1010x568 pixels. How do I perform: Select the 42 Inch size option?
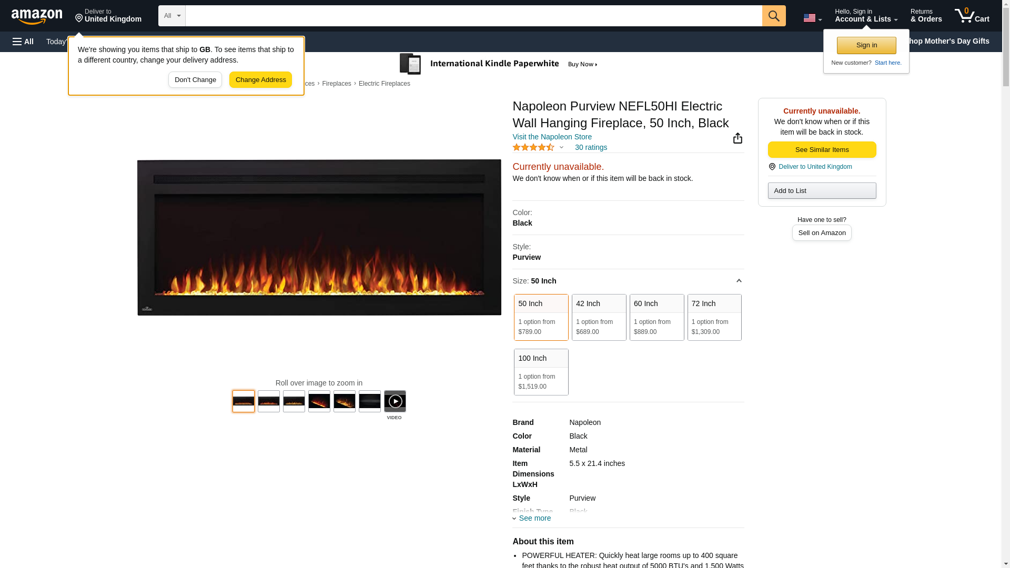[599, 317]
